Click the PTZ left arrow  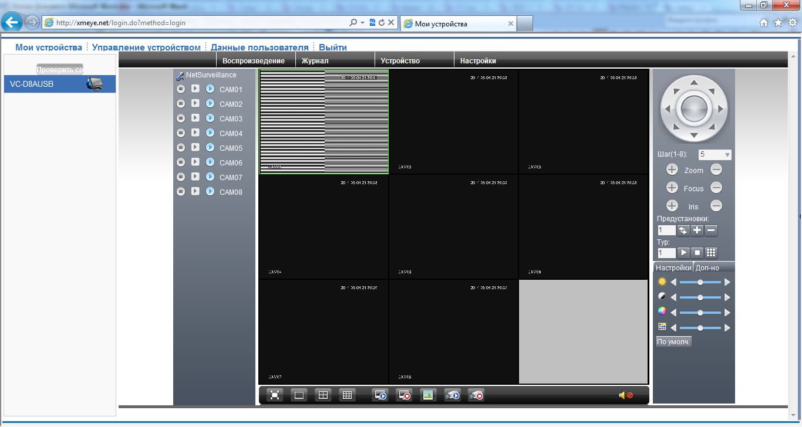tap(667, 109)
